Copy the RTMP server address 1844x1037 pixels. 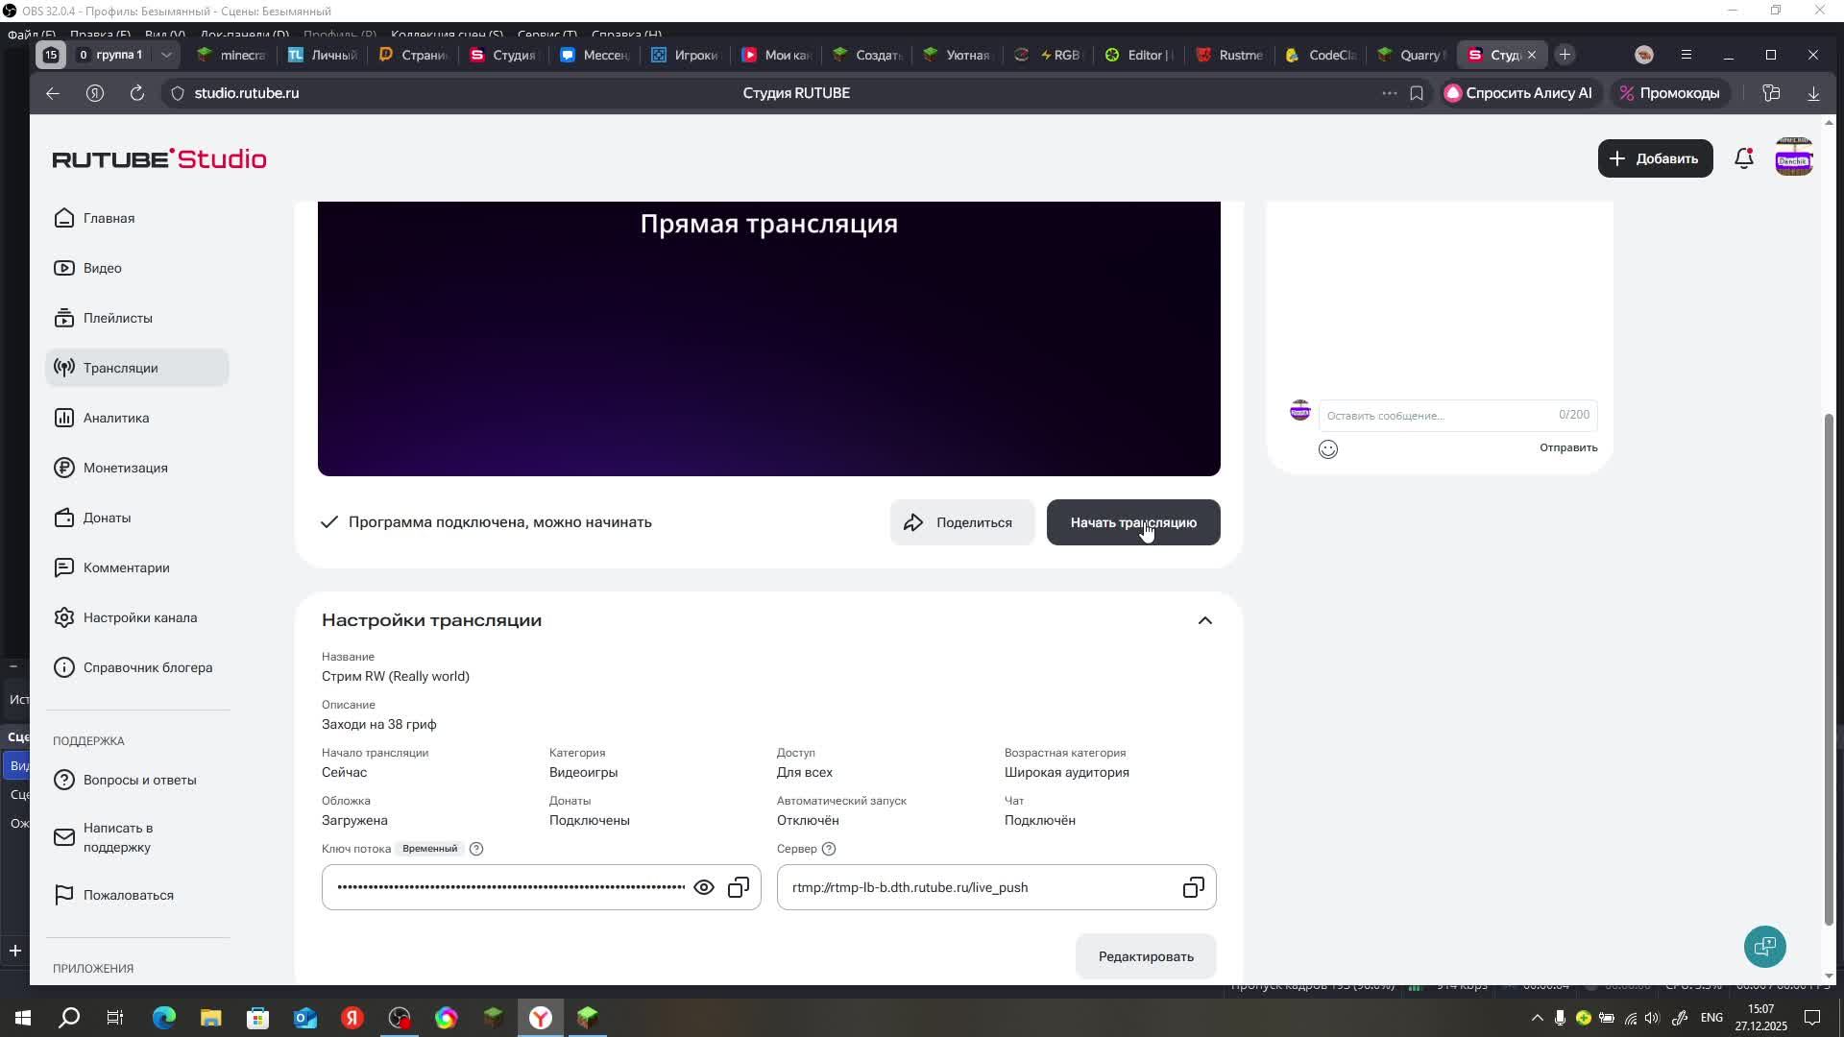[1193, 887]
